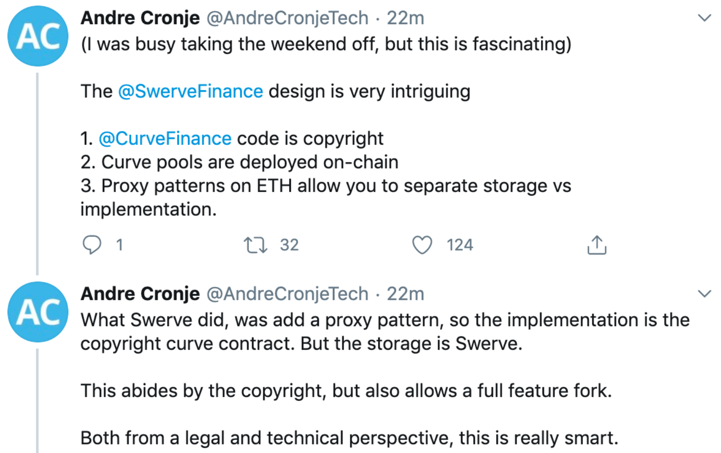Open Andre Cronje name in first tweet

tap(140, 18)
